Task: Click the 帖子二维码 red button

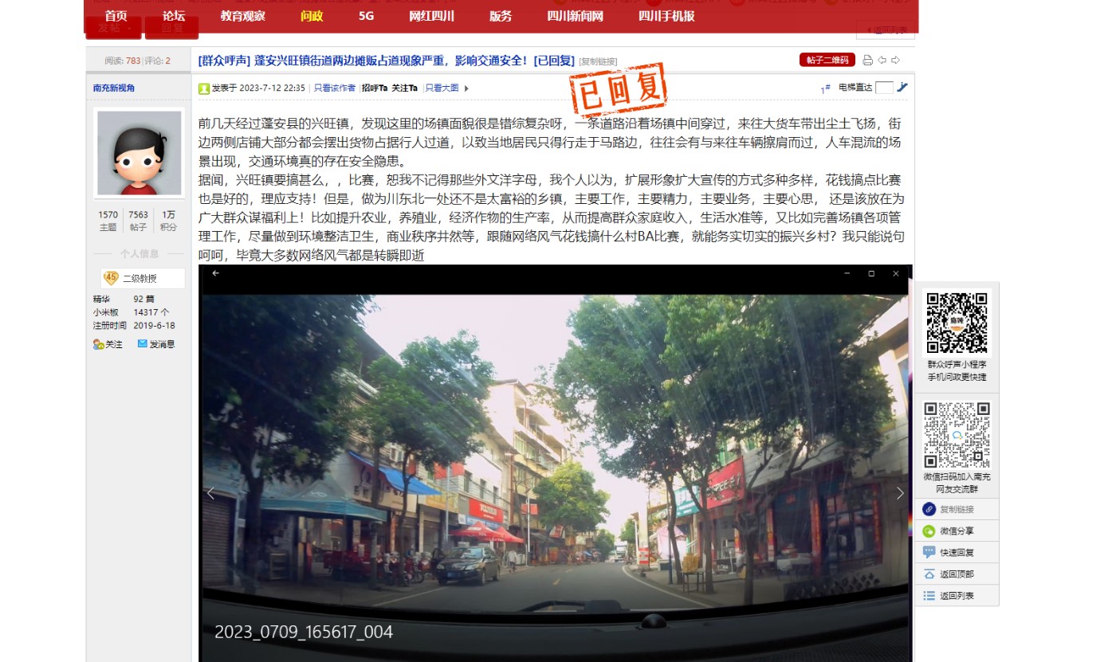Action: point(827,61)
